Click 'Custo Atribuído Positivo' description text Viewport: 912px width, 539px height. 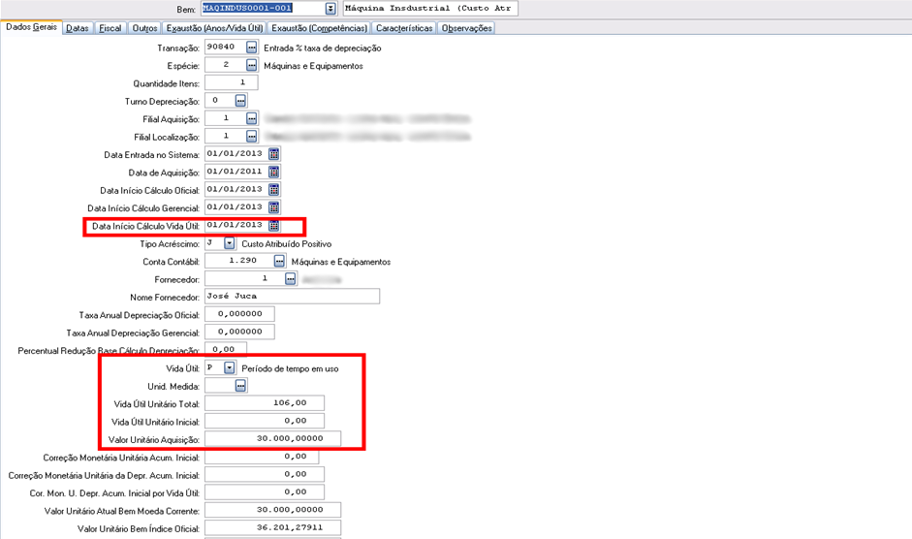coord(287,244)
